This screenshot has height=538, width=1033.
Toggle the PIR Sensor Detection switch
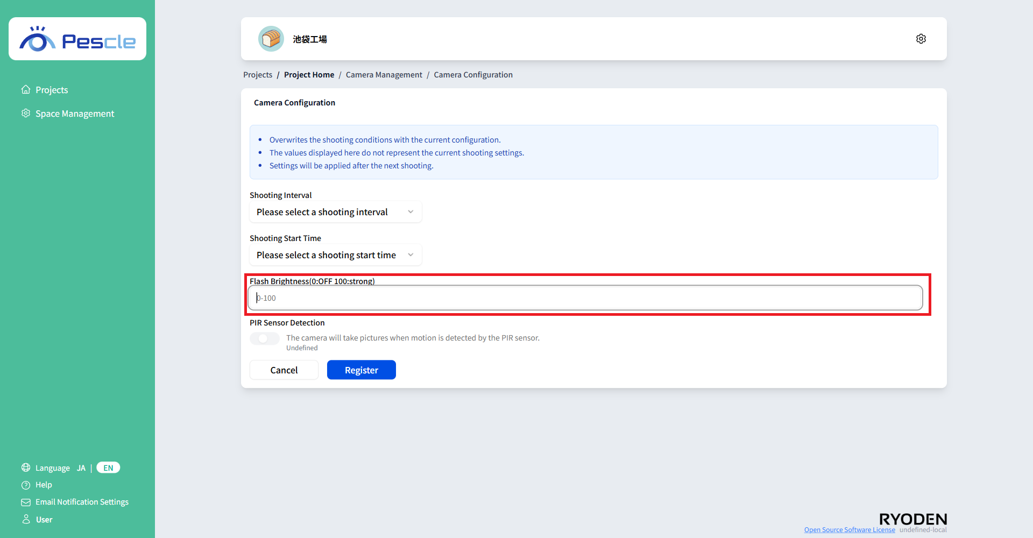point(264,338)
